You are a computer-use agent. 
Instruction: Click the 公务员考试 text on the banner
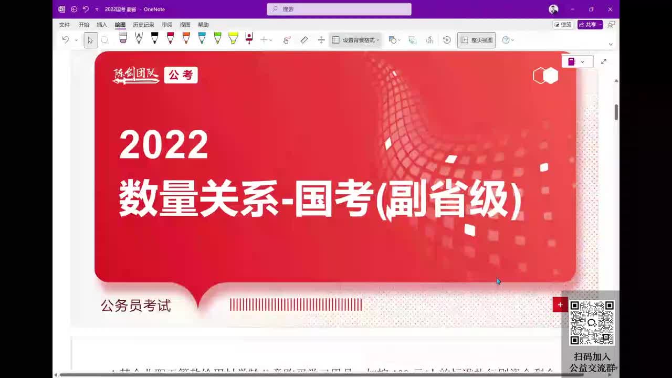pos(136,306)
